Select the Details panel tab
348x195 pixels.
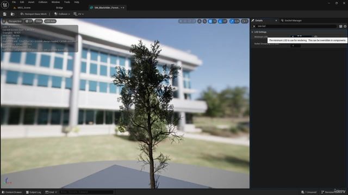[259, 21]
